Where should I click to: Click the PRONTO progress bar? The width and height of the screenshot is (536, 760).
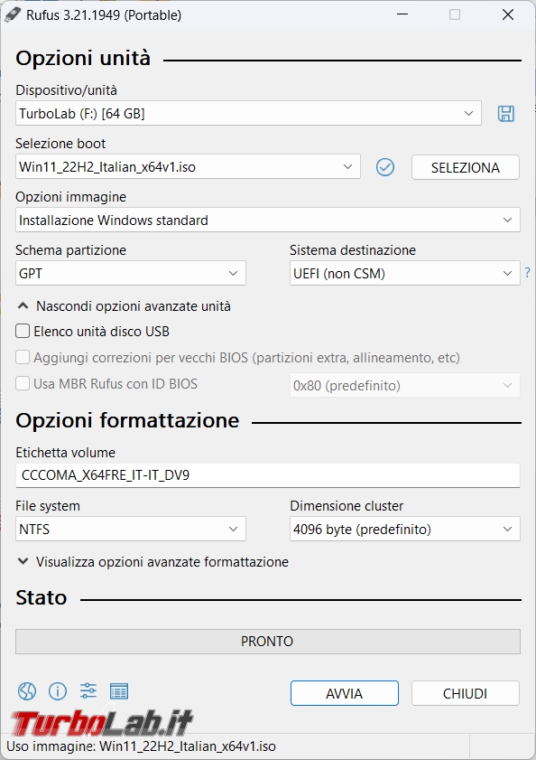268,642
